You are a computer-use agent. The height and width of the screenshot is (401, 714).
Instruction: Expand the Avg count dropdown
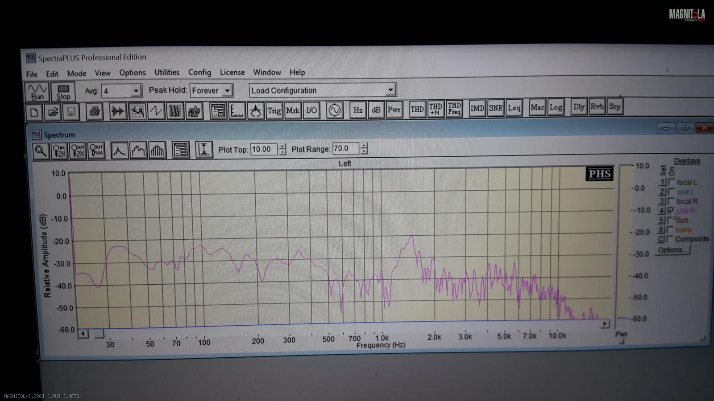(136, 91)
